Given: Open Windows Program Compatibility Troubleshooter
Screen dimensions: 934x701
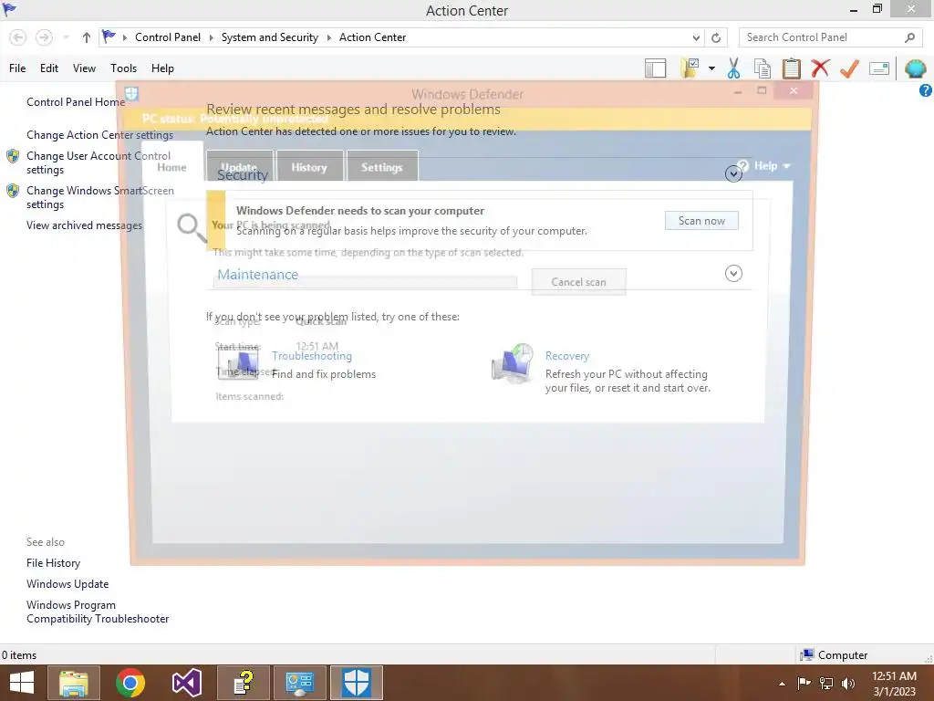Looking at the screenshot, I should [x=98, y=612].
